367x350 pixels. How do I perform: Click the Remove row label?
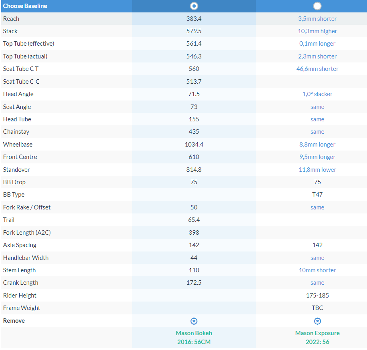point(14,321)
